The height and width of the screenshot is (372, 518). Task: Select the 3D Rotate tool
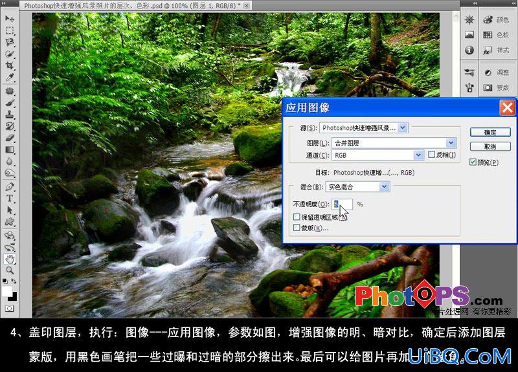pos(9,235)
